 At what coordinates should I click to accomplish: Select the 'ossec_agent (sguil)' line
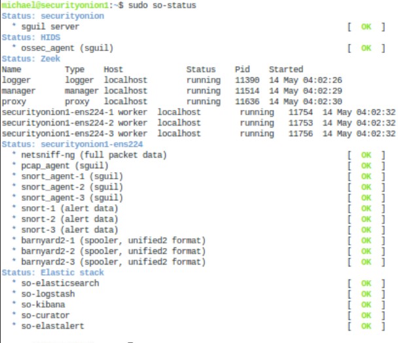tap(67, 48)
